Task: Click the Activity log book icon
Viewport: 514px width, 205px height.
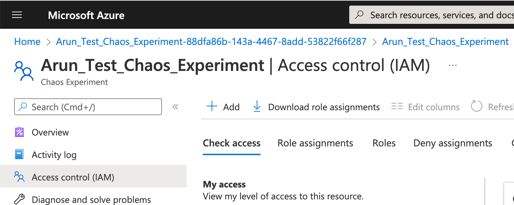Action: 19,154
